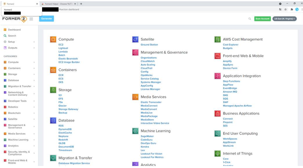Click the Database category icon in main panel
303x168 pixels.
pyautogui.click(x=53, y=121)
